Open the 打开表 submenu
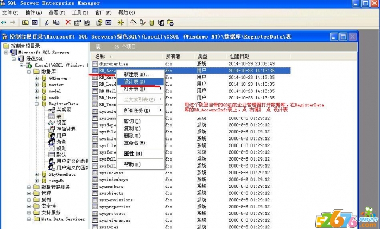 [141, 88]
